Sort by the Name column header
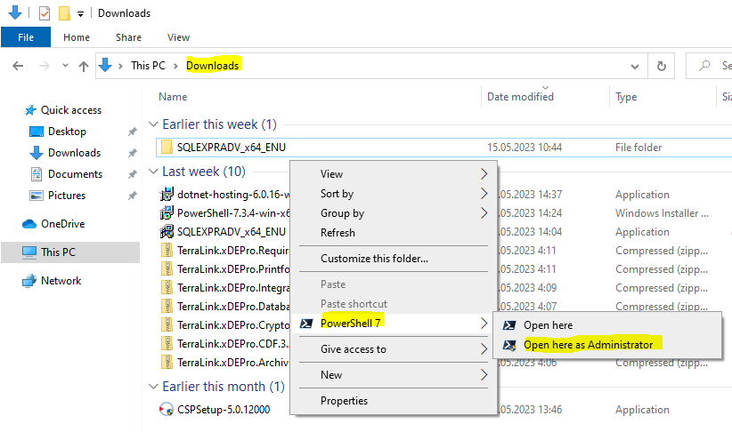Image resolution: width=732 pixels, height=432 pixels. click(173, 97)
